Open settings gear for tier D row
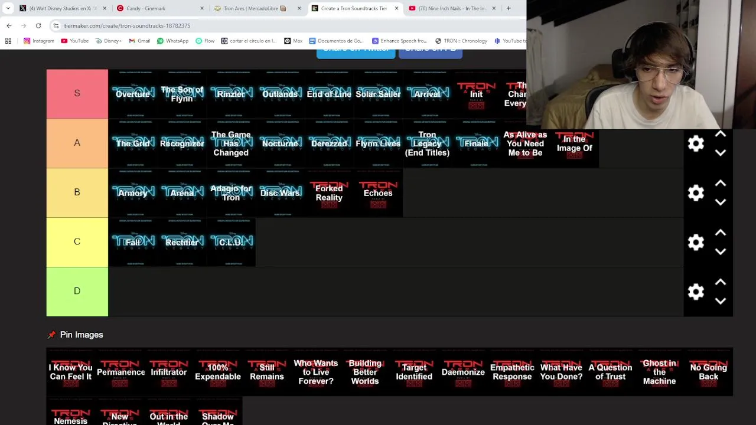Viewport: 756px width, 425px height. 696,292
